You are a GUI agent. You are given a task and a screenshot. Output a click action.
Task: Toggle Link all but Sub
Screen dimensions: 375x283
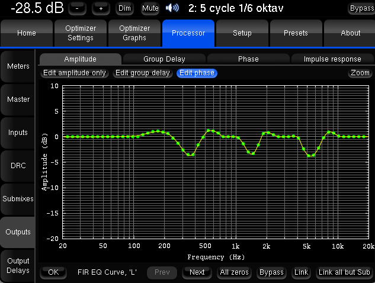[344, 272]
